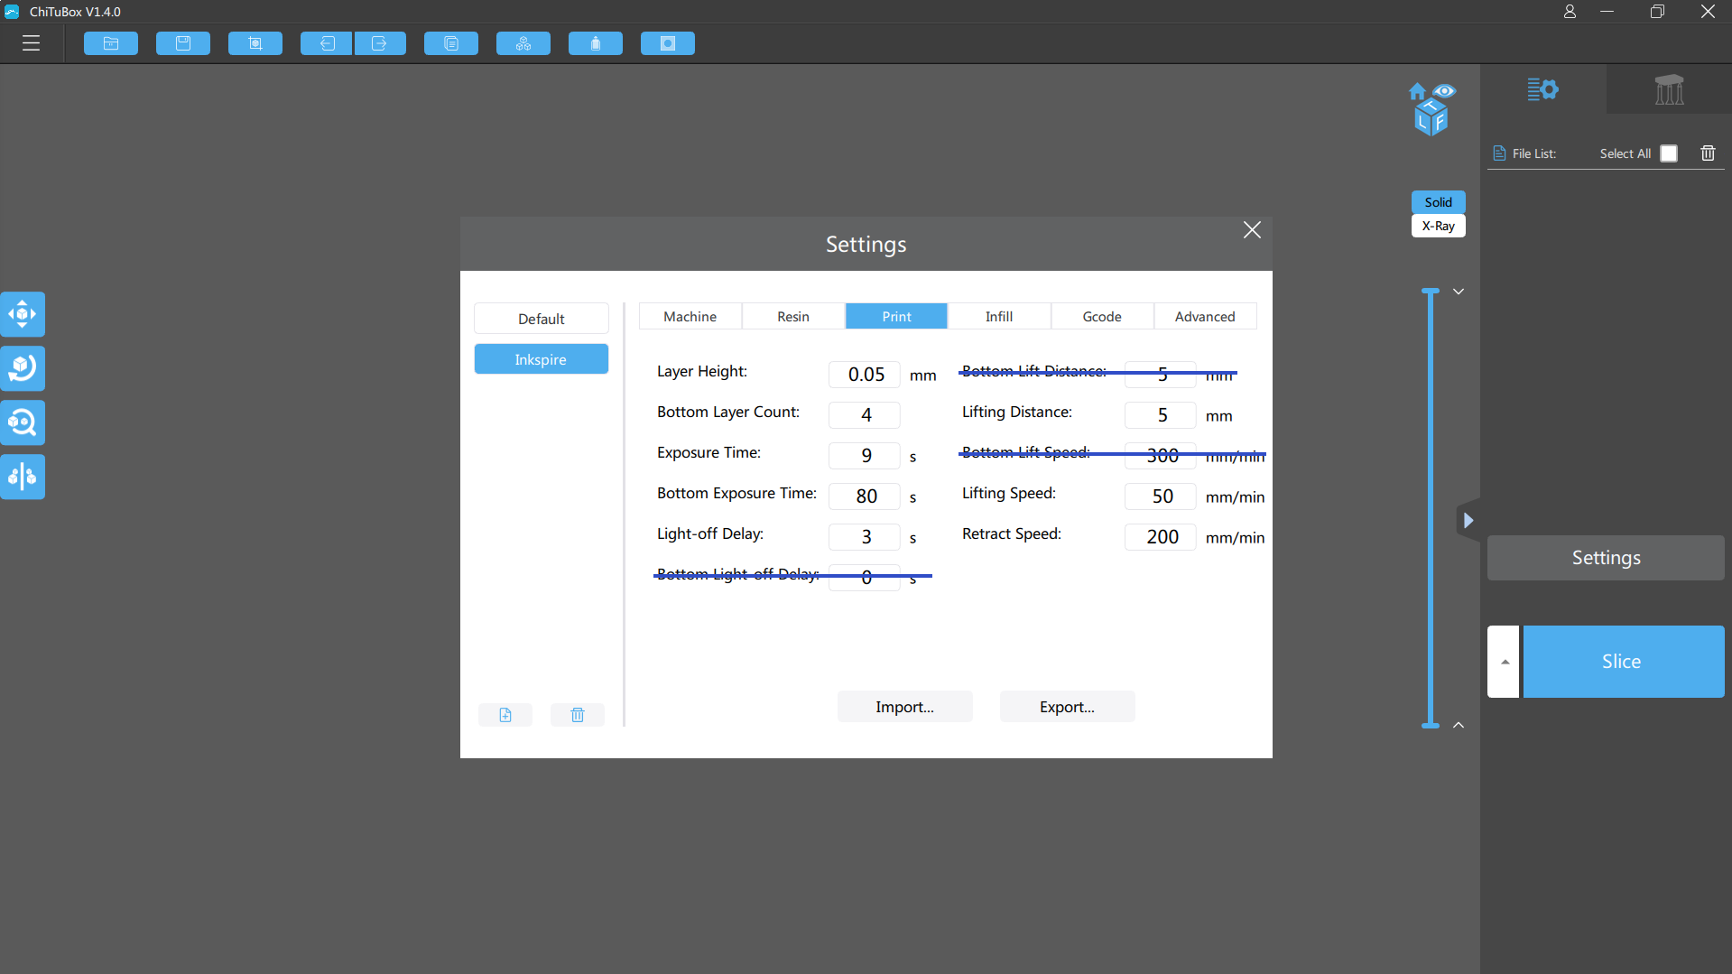Click the redo arrow toolbar button
Screen dimensions: 1732x974
point(380,43)
